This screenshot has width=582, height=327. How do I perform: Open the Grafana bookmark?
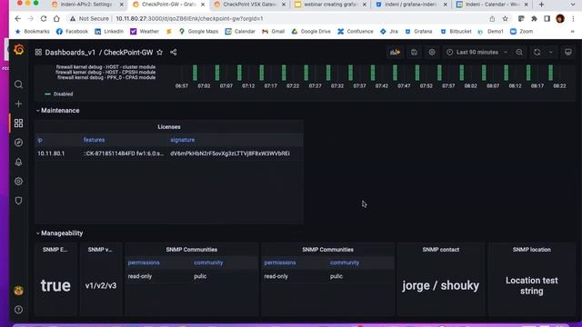point(418,32)
